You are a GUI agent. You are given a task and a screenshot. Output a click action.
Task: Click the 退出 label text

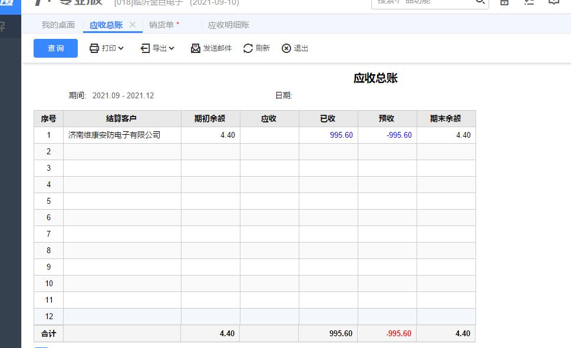coord(301,48)
